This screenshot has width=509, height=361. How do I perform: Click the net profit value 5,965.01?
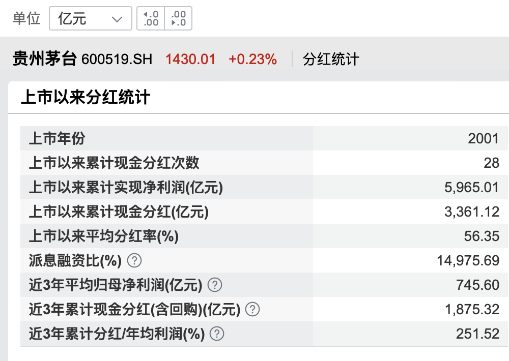coord(472,188)
